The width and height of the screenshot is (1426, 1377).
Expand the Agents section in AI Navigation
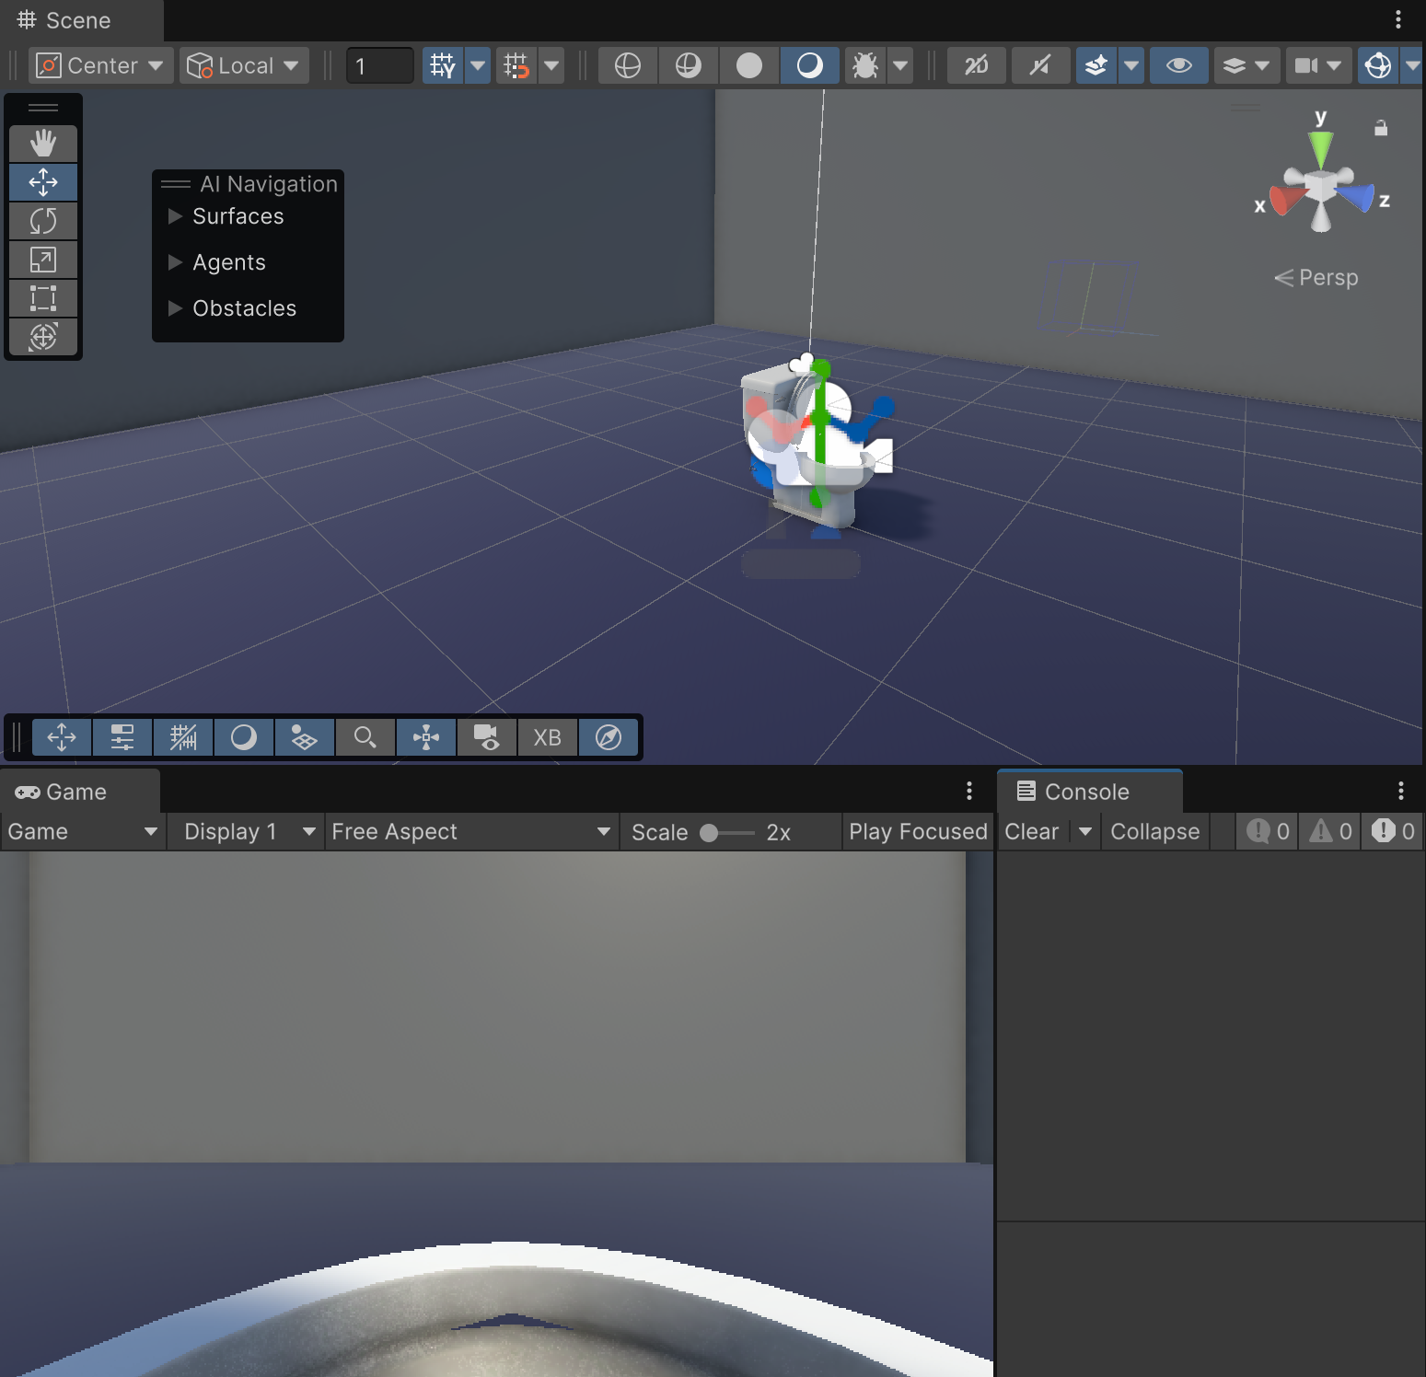(x=174, y=262)
